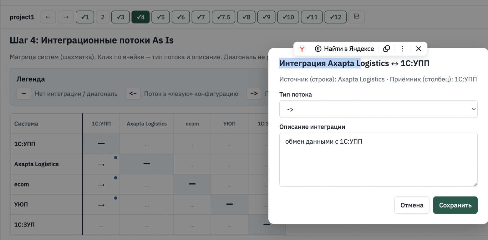Go to step 10 tab
Image resolution: width=488 pixels, height=240 pixels.
288,17
